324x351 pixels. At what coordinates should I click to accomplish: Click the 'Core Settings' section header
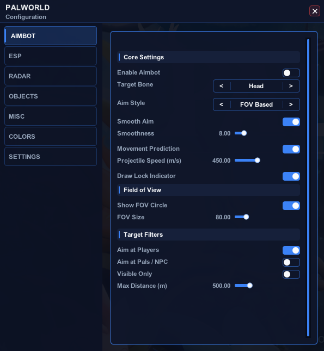(209, 57)
